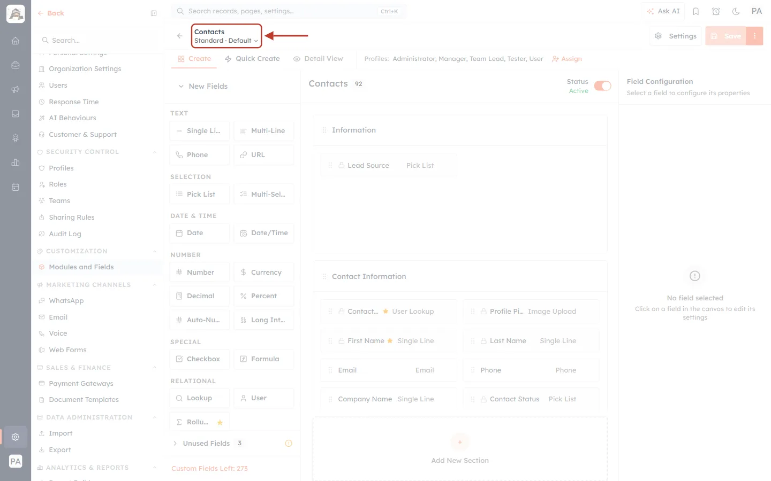The width and height of the screenshot is (771, 481).
Task: Collapse the Security Control sidebar group
Action: [154, 152]
